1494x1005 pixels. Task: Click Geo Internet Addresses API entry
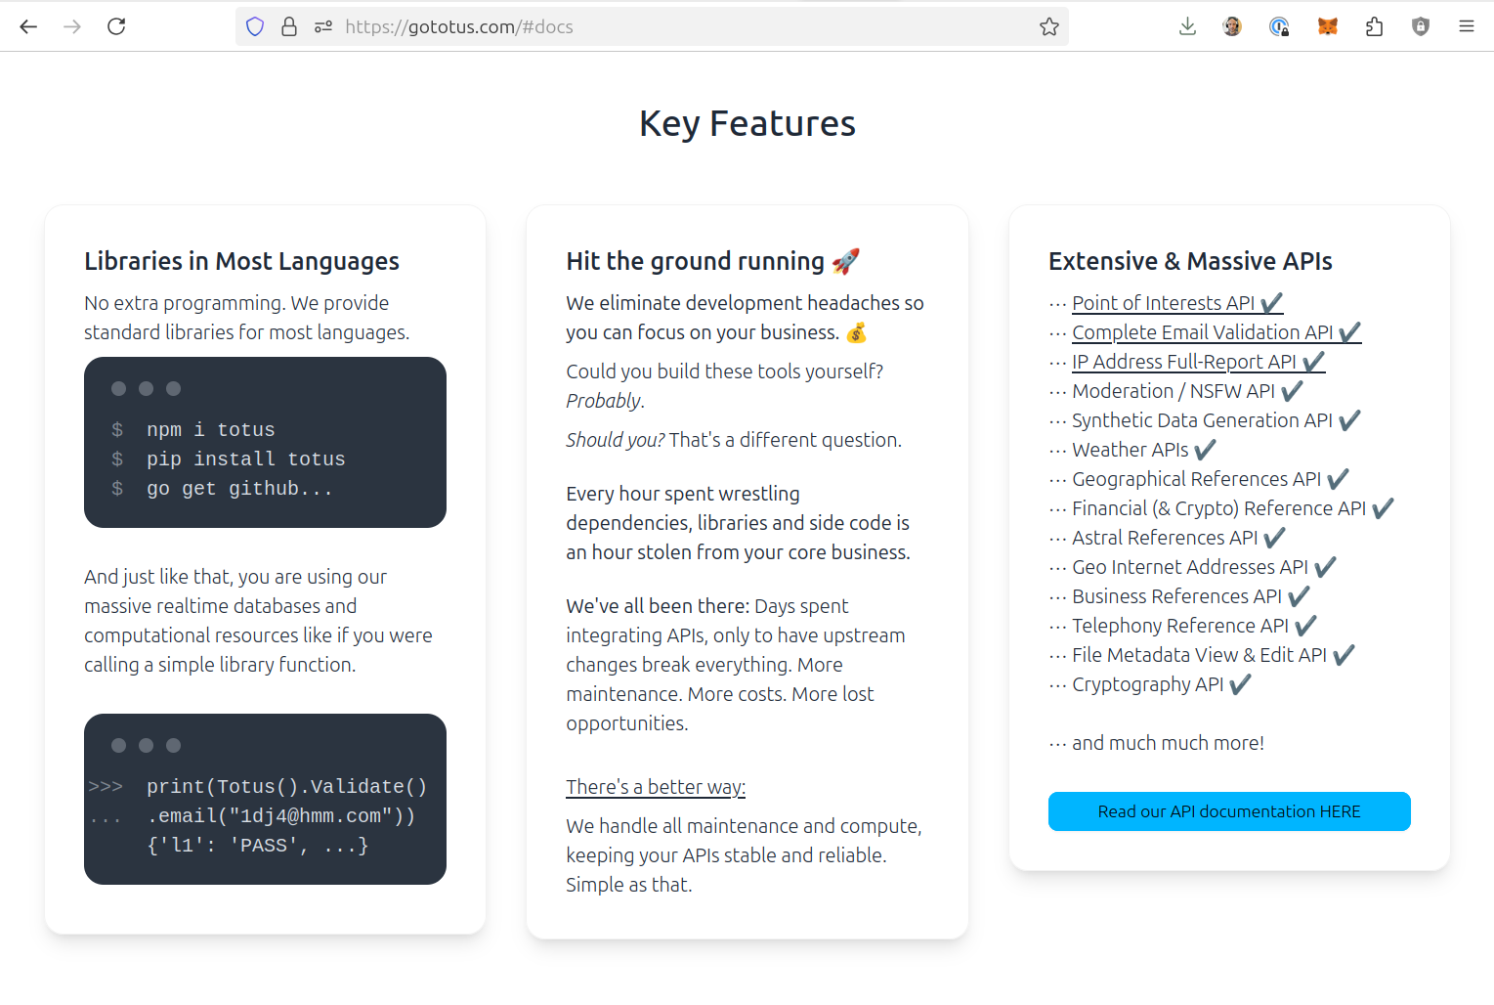coord(1204,567)
